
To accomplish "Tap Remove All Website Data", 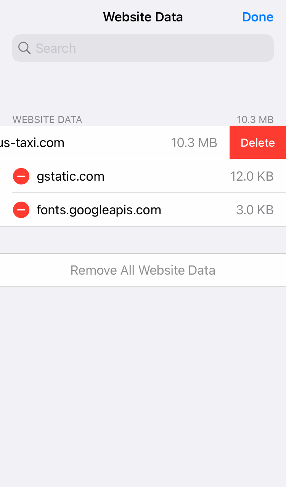I will click(143, 270).
